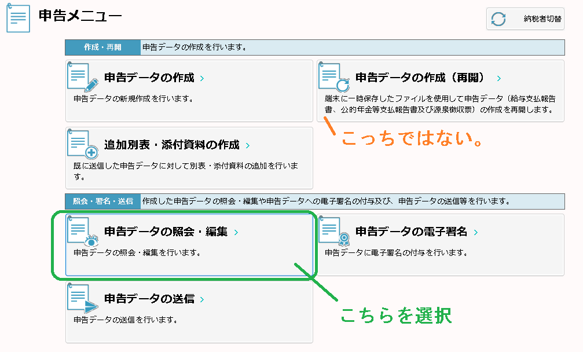Click chevron next to 申告データの送信
The width and height of the screenshot is (583, 352).
tap(201, 300)
